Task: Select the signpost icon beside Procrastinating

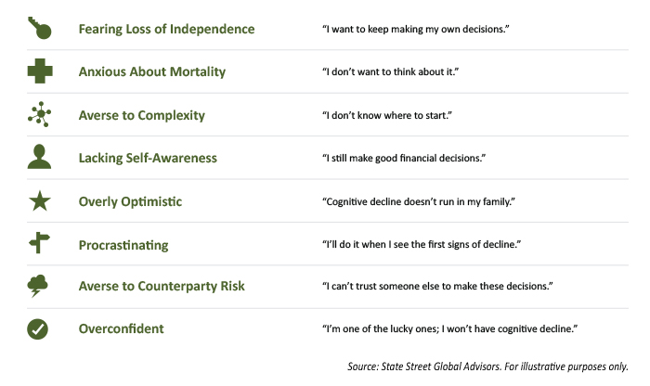Action: (x=39, y=243)
